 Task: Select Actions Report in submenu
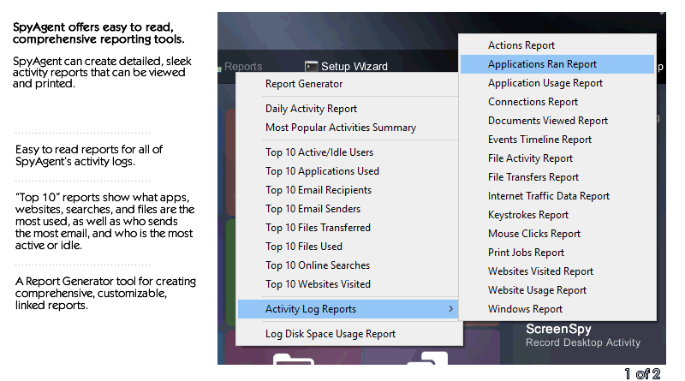point(557,45)
